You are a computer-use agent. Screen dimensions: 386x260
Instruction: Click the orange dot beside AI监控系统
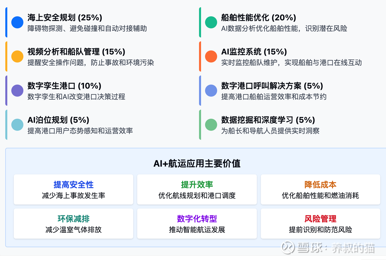point(211,56)
